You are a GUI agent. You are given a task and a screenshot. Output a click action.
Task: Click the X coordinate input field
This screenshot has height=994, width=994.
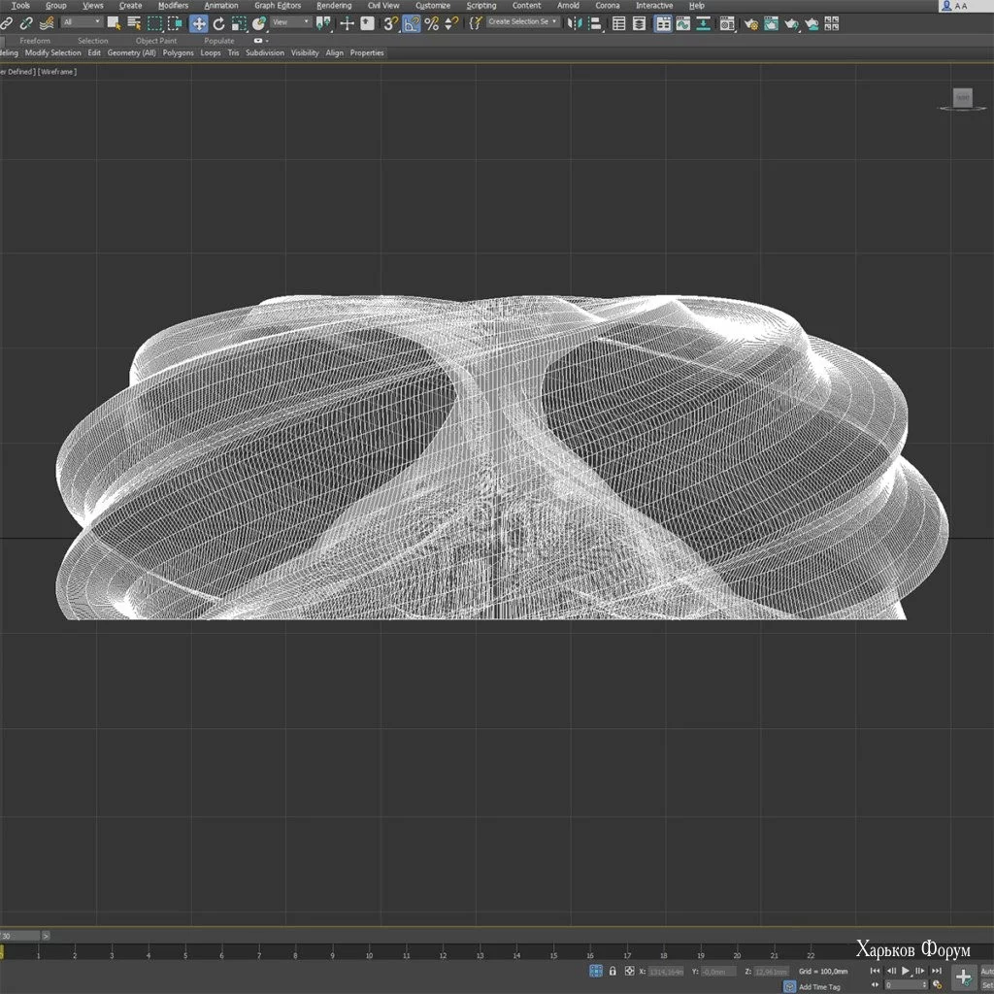pyautogui.click(x=666, y=971)
